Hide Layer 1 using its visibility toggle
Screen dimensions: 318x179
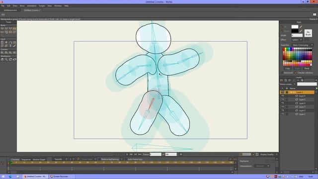click(283, 114)
